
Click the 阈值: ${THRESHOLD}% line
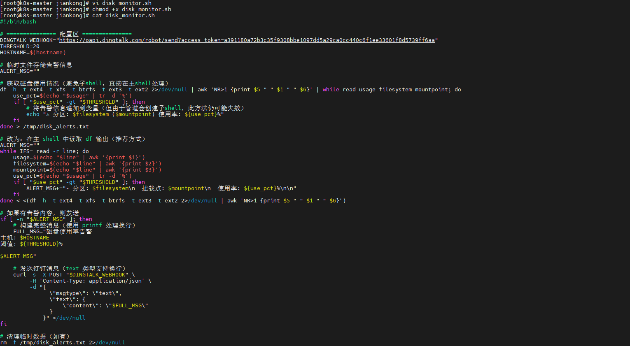[31, 244]
